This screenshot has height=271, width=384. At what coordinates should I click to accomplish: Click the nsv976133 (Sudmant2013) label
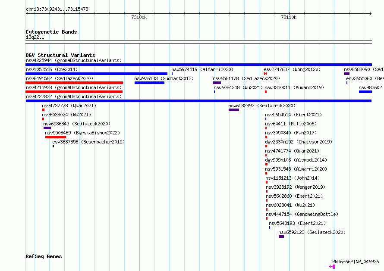[x=164, y=78]
